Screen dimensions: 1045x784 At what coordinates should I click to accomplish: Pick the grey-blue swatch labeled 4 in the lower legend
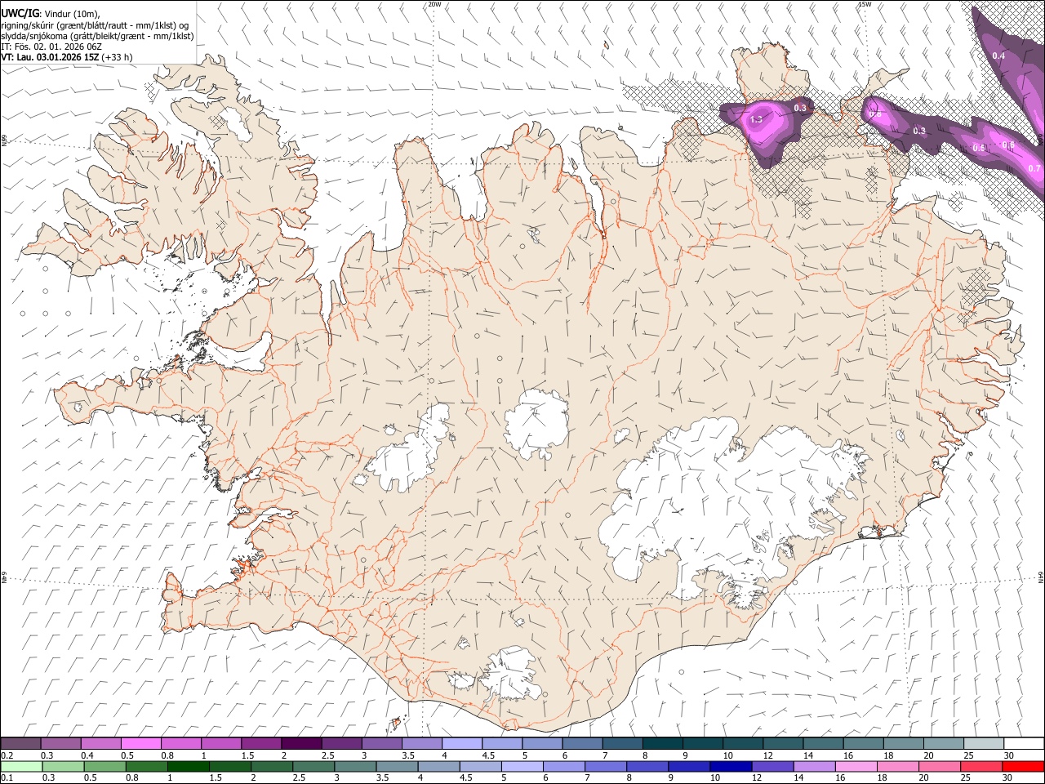click(438, 767)
